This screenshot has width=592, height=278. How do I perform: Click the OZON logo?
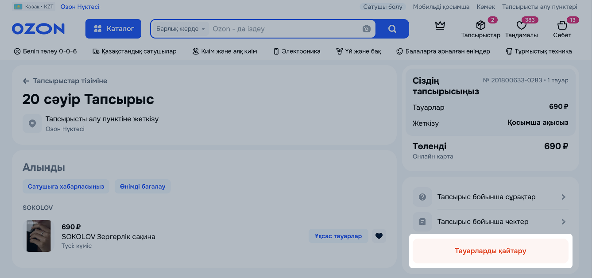click(38, 29)
